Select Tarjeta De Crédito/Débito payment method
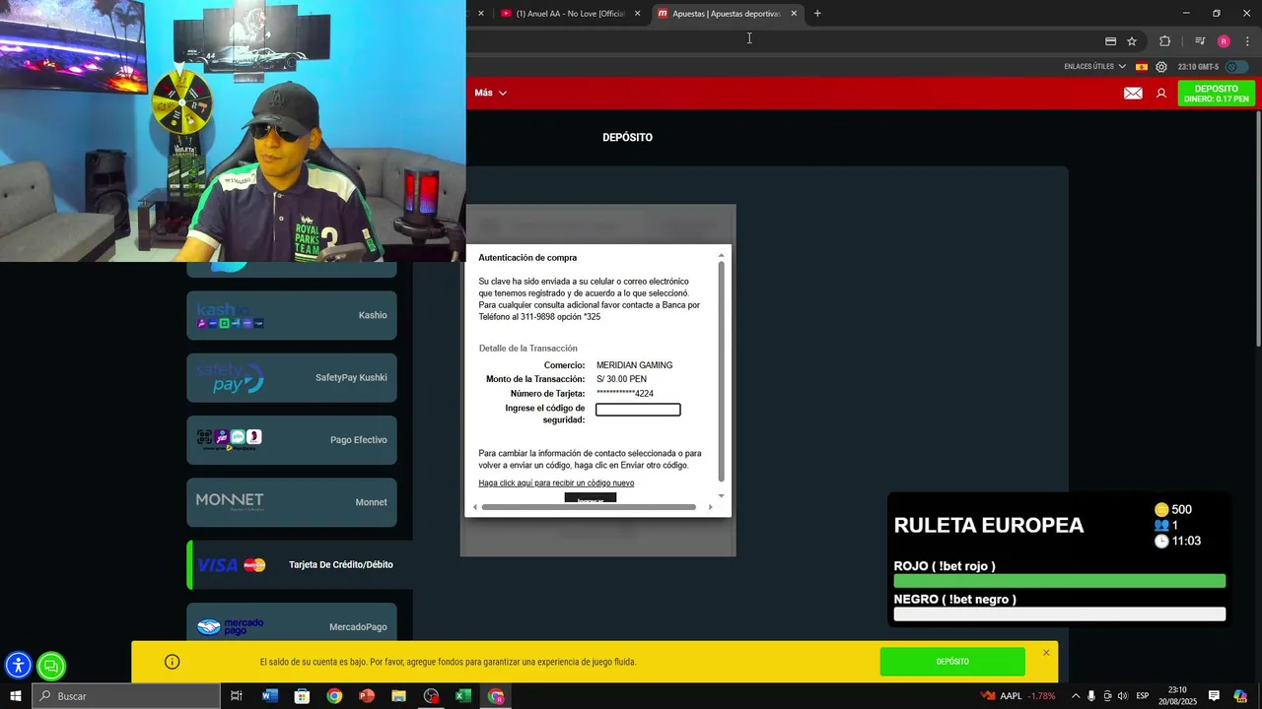The width and height of the screenshot is (1262, 709). 300,565
